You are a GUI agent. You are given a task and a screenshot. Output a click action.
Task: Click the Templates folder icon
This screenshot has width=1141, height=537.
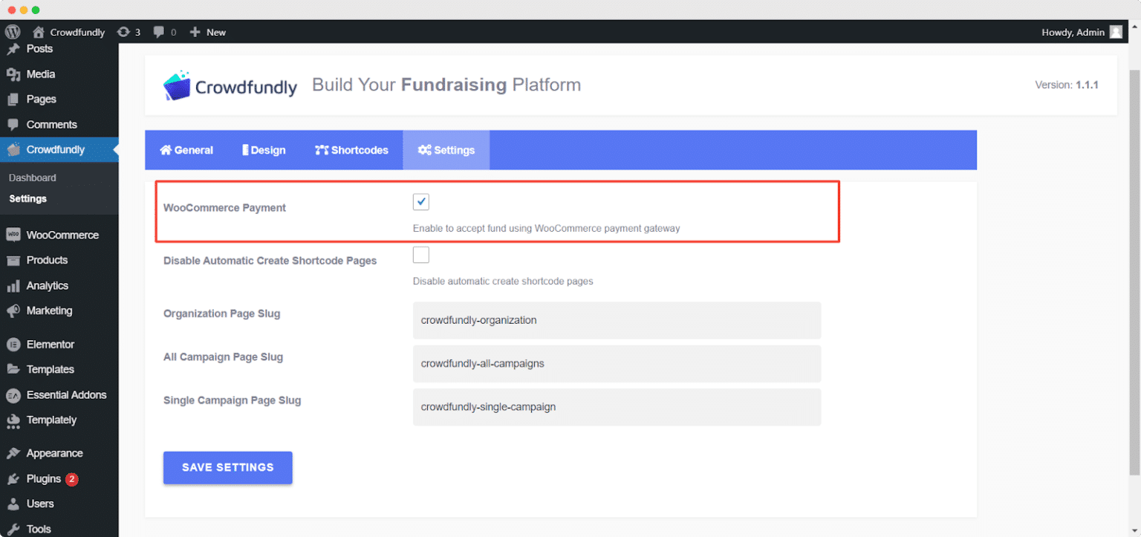(13, 369)
